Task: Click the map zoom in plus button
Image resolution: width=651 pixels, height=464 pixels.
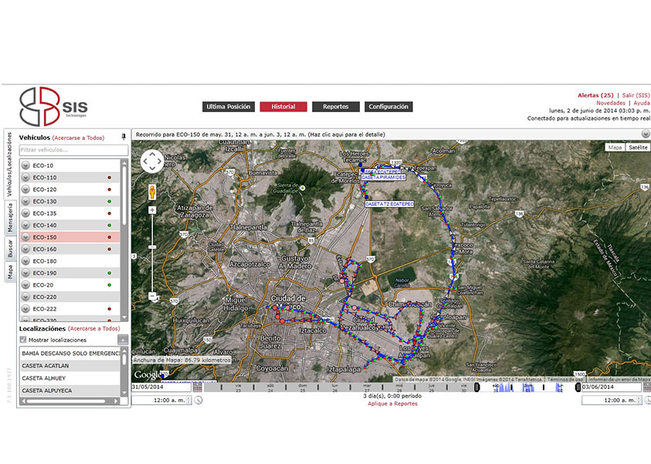Action: click(152, 210)
